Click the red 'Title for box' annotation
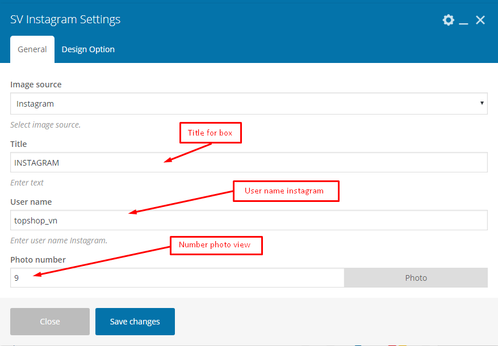The height and width of the screenshot is (346, 498). (x=210, y=133)
